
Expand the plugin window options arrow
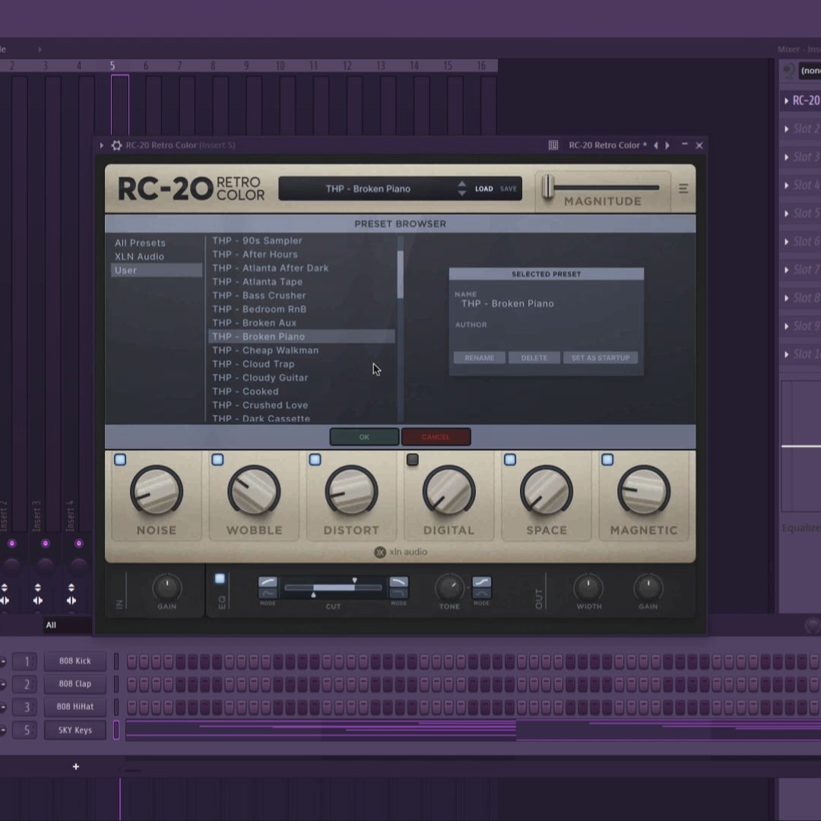102,145
